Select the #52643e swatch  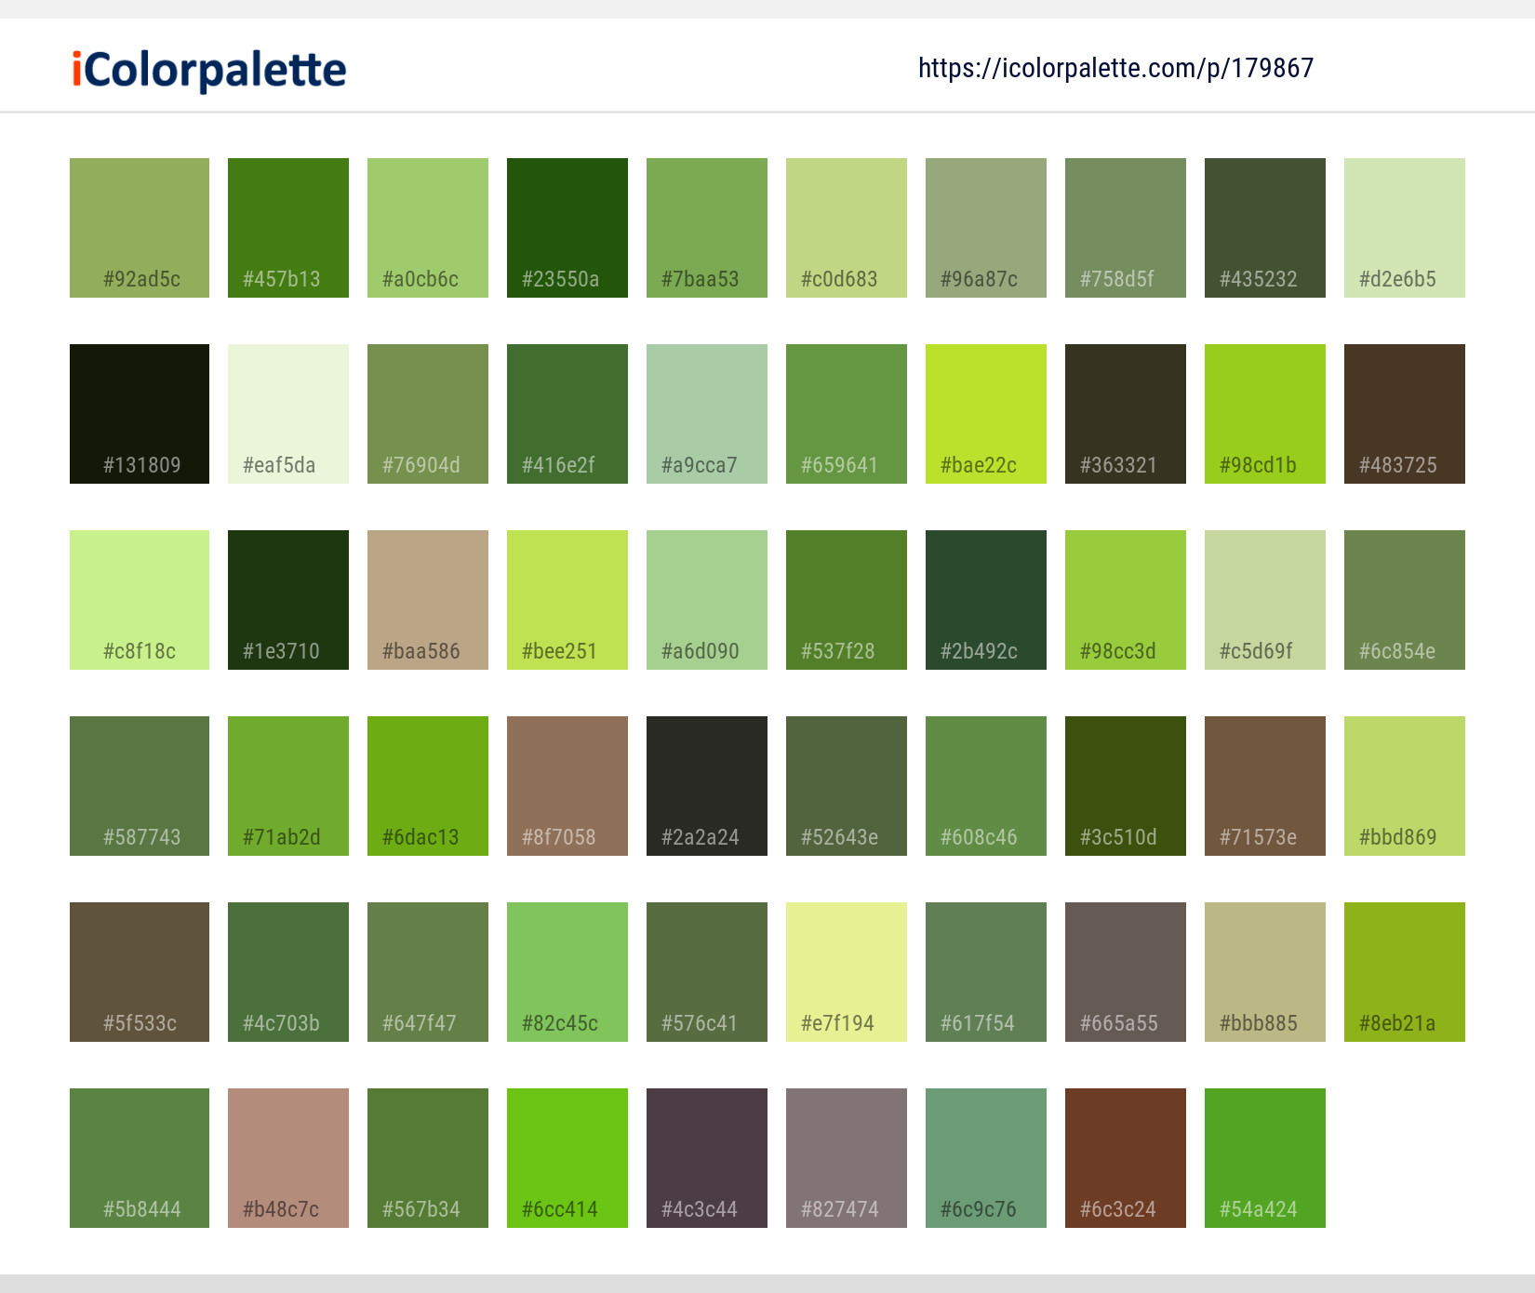pyautogui.click(x=847, y=786)
